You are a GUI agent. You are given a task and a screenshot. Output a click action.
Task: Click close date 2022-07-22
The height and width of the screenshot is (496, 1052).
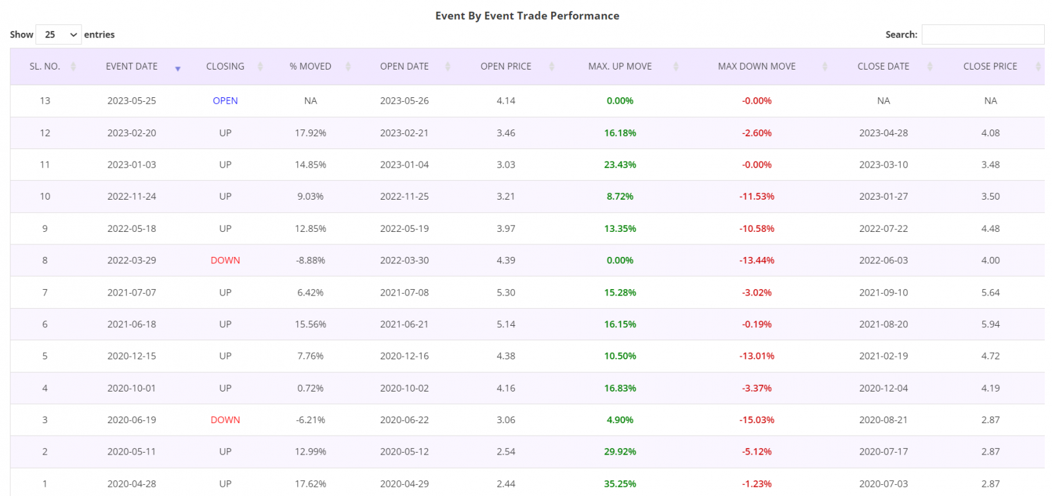click(884, 229)
